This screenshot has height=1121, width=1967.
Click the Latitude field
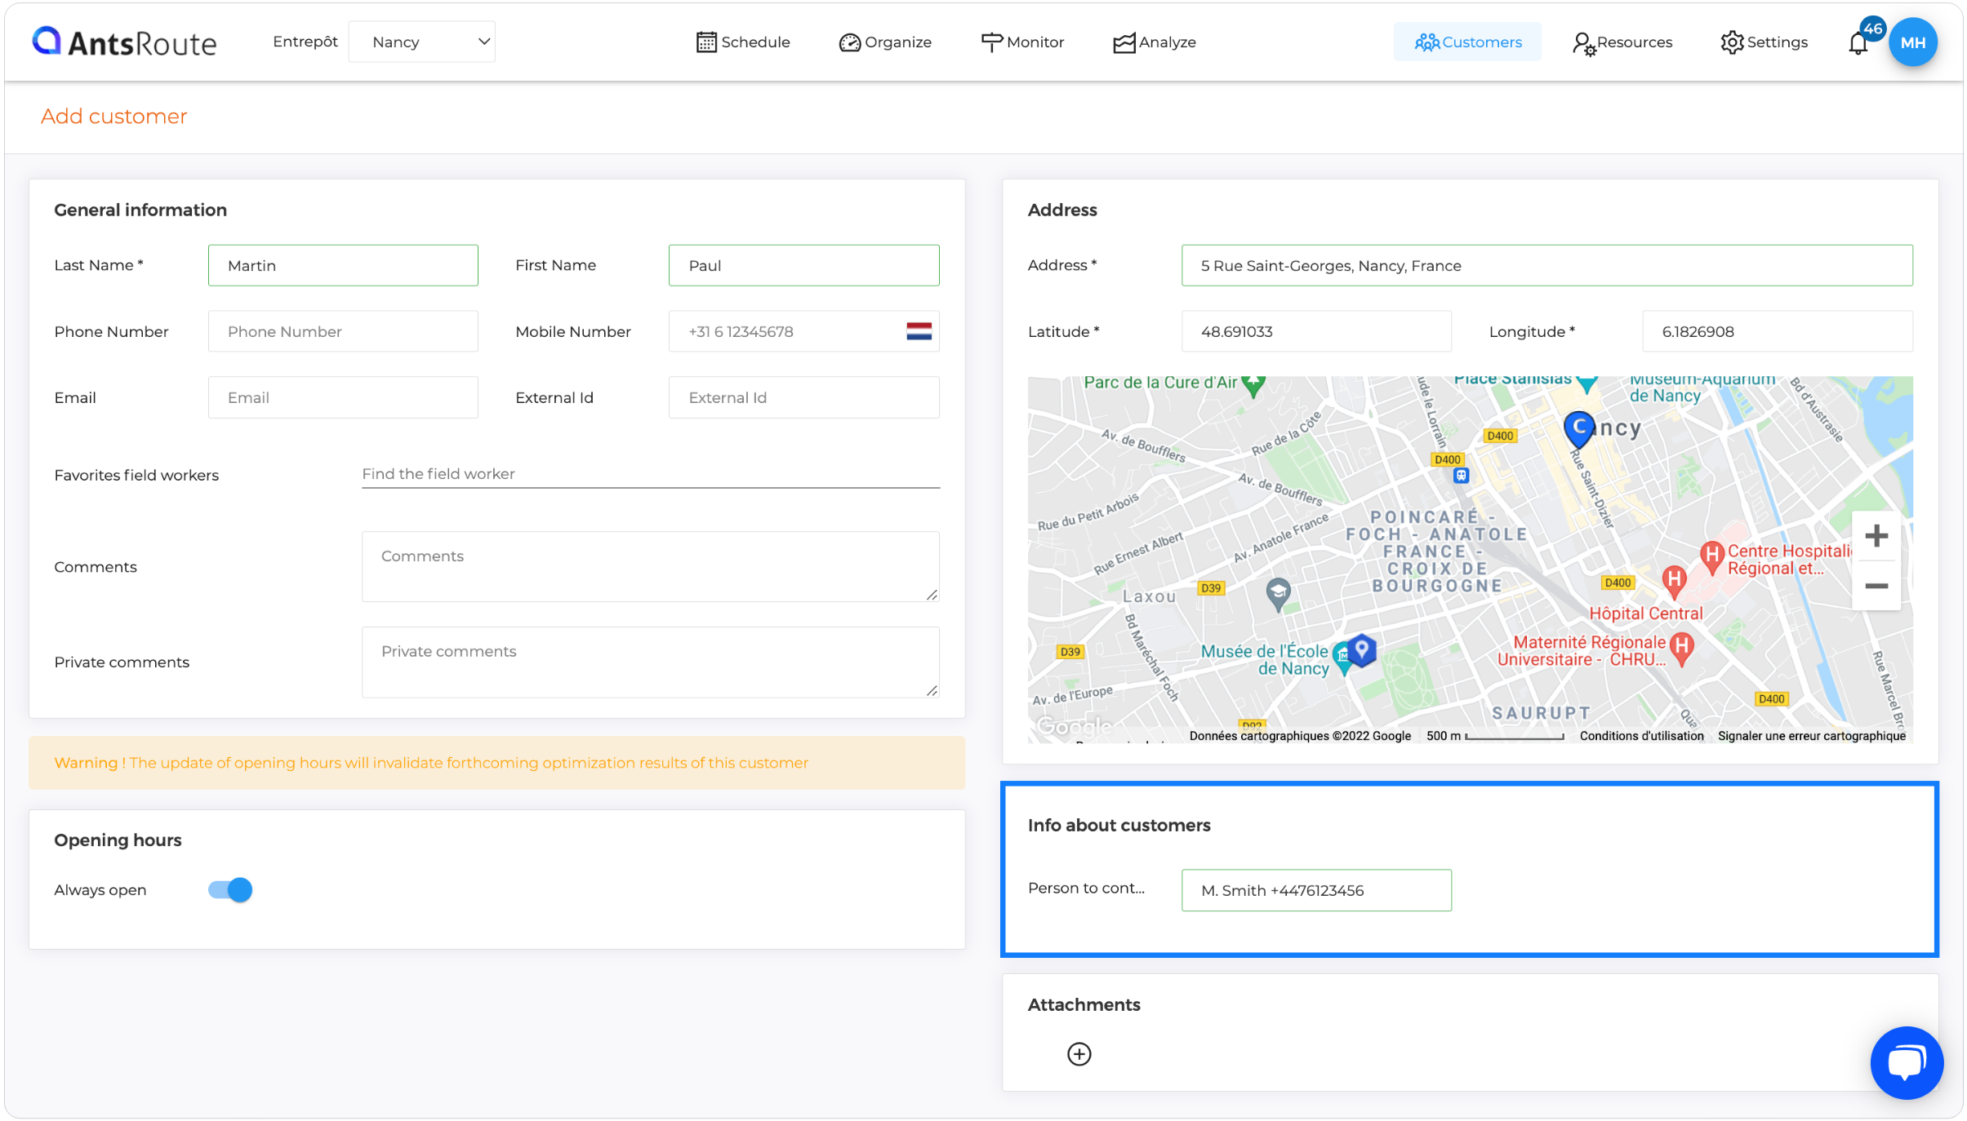[x=1316, y=331]
